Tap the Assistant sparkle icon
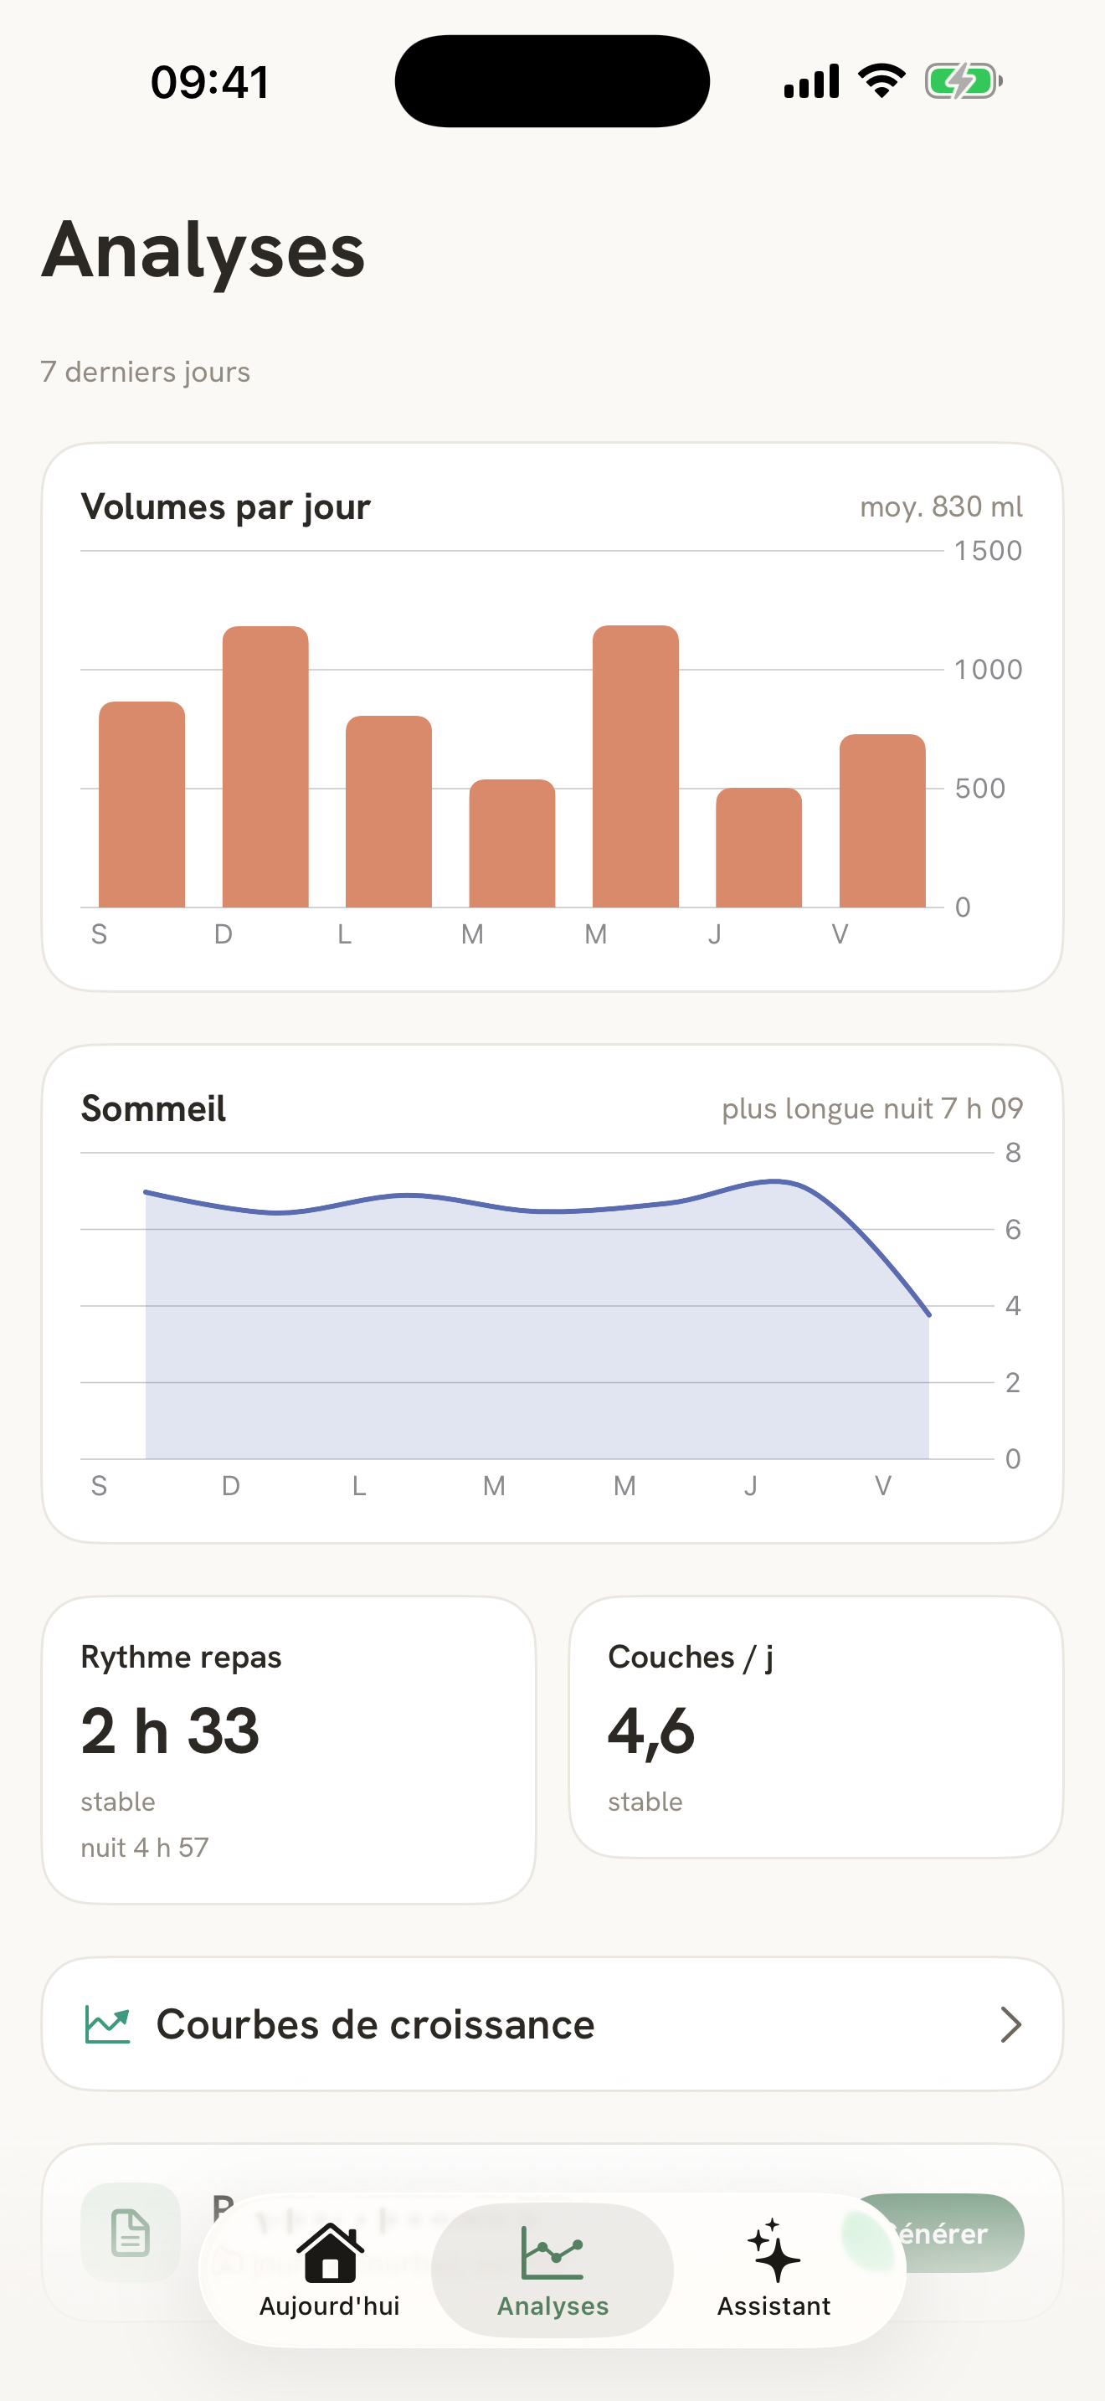Screen dimensions: 1105x2401 (773, 2251)
